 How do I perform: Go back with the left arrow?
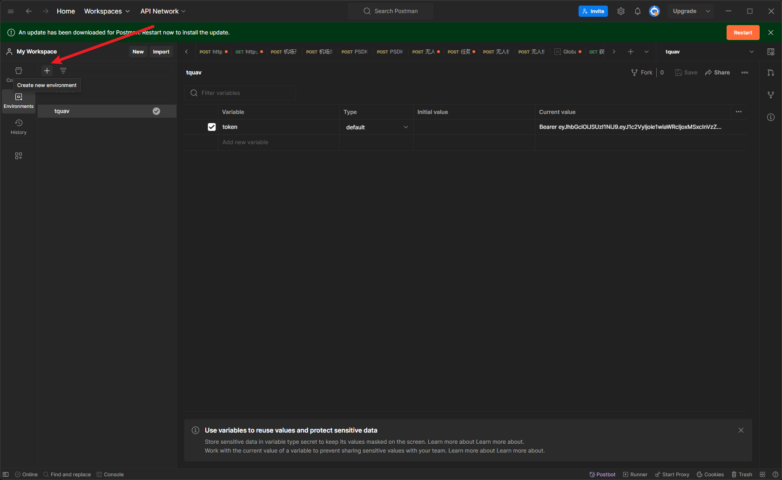pyautogui.click(x=29, y=11)
